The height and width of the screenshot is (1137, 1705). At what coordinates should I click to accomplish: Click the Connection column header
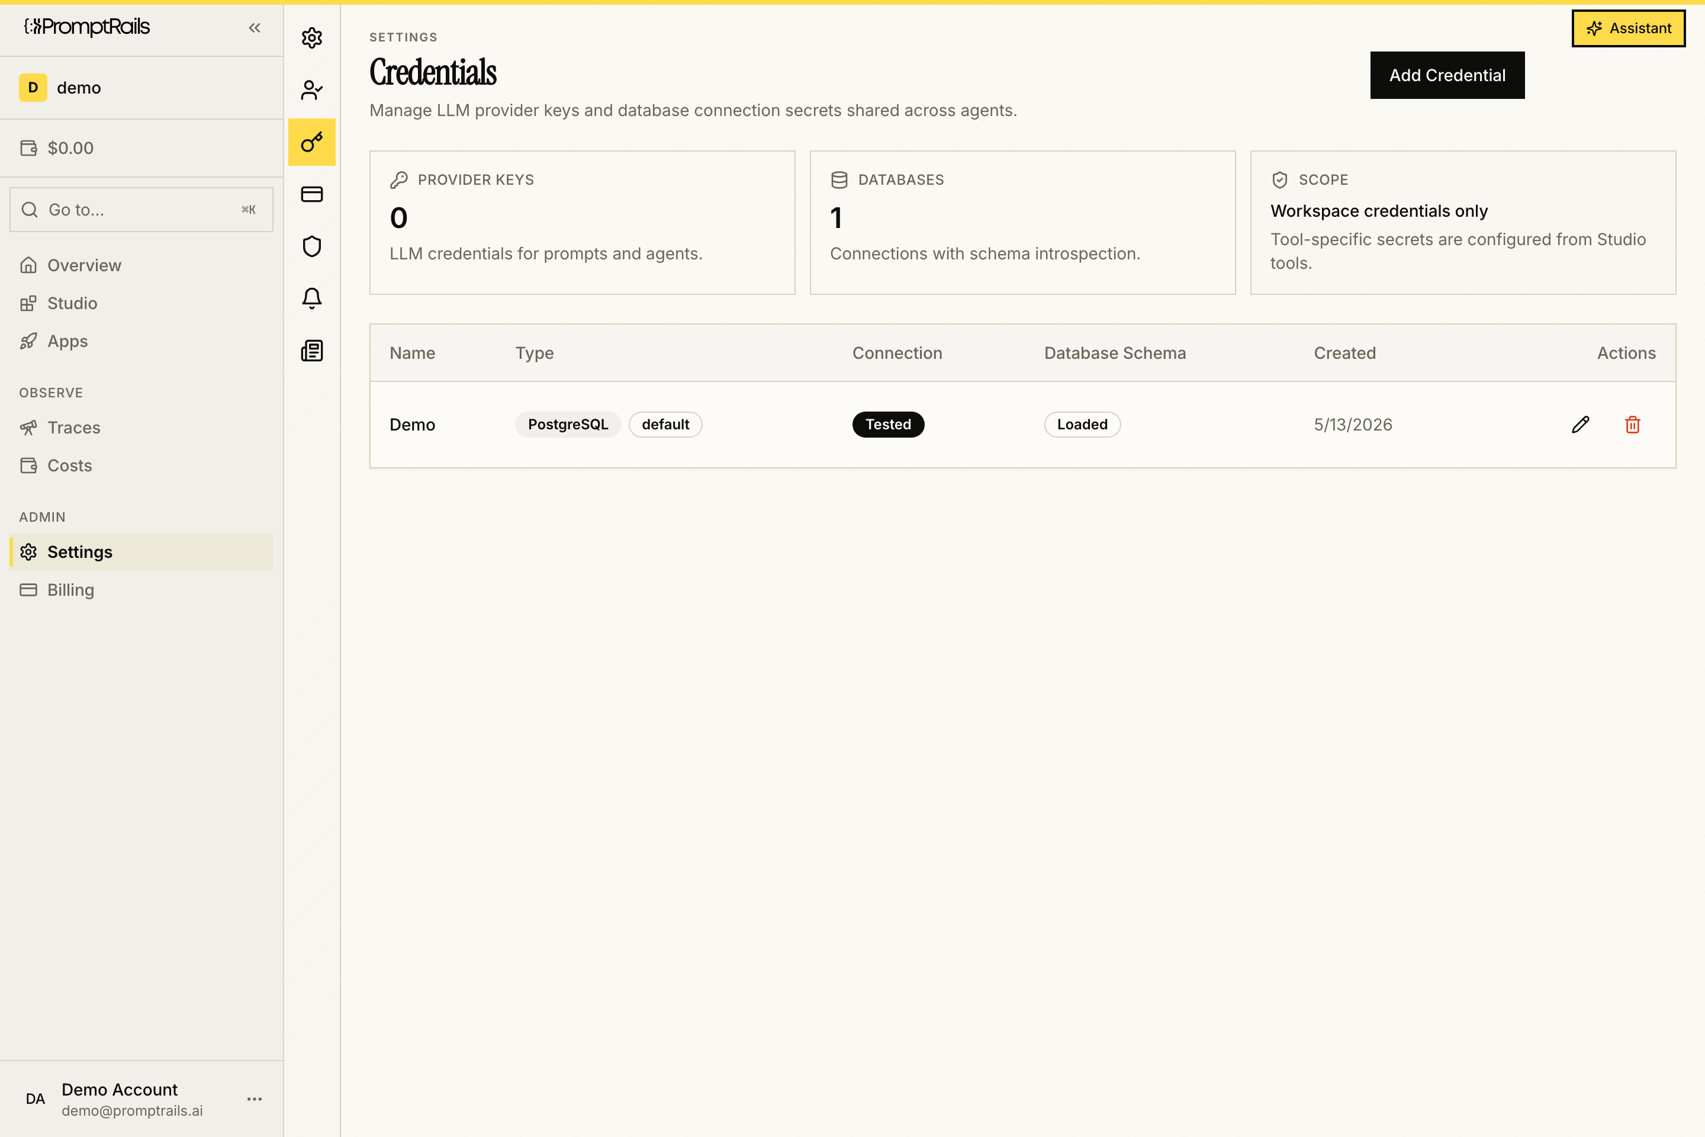(x=897, y=353)
